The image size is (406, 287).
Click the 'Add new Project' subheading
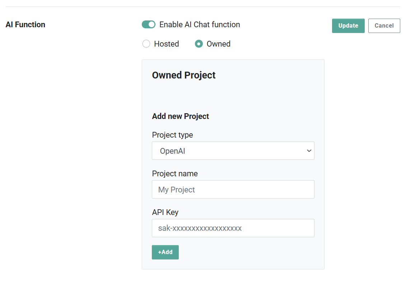pyautogui.click(x=181, y=116)
